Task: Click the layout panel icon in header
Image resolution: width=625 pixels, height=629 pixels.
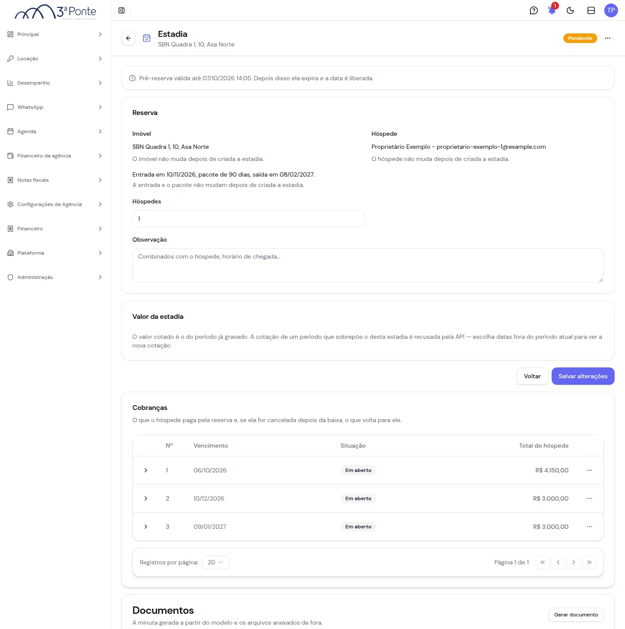Action: pos(591,10)
